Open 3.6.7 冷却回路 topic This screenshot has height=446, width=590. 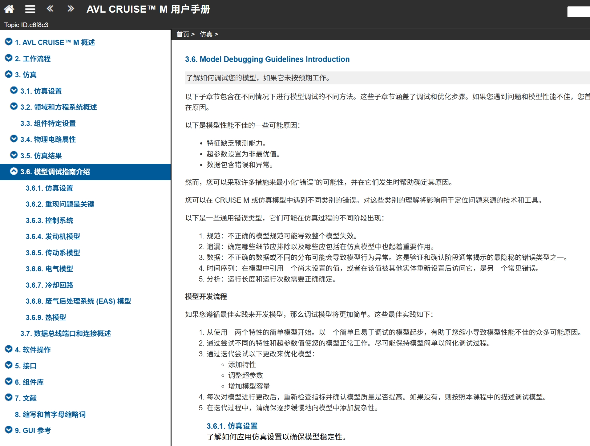50,285
